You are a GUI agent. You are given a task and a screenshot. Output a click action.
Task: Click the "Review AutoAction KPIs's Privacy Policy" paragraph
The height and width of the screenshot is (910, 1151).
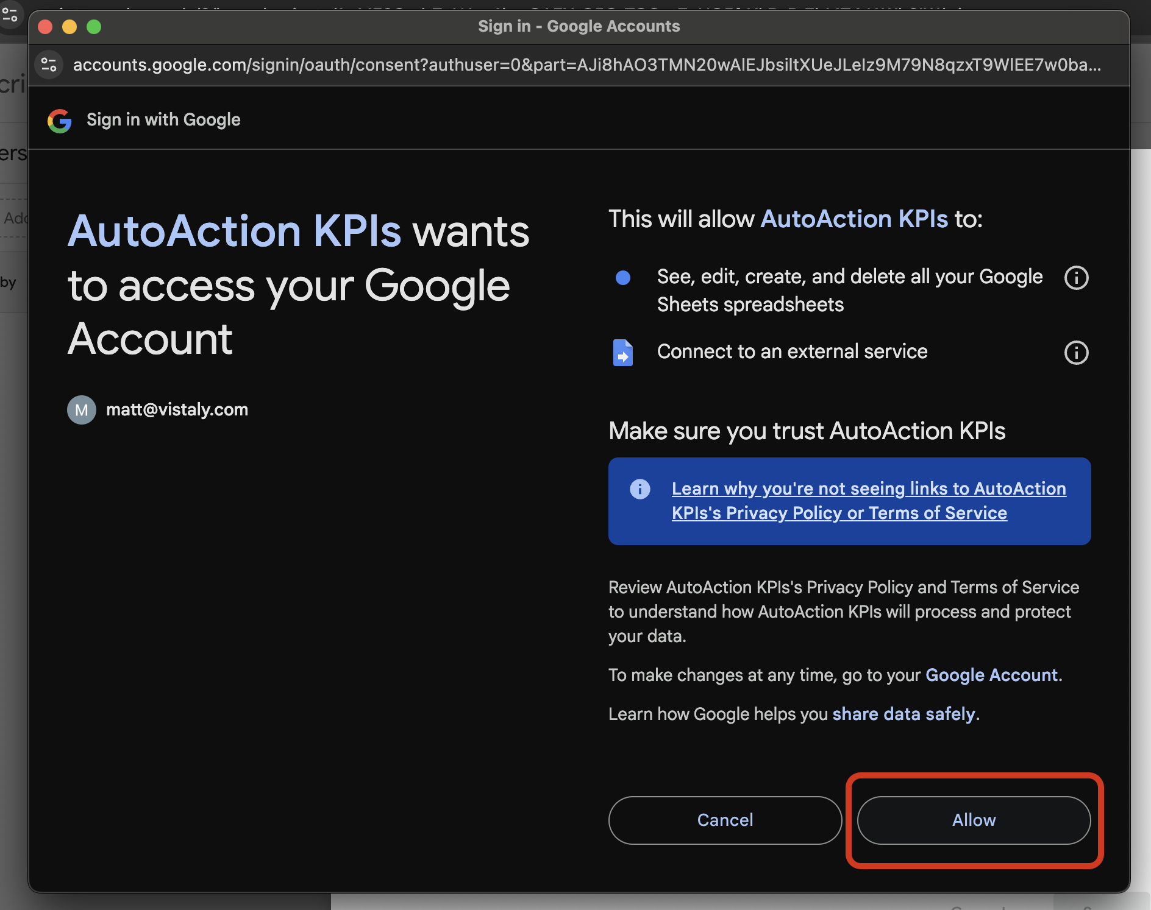pos(844,612)
